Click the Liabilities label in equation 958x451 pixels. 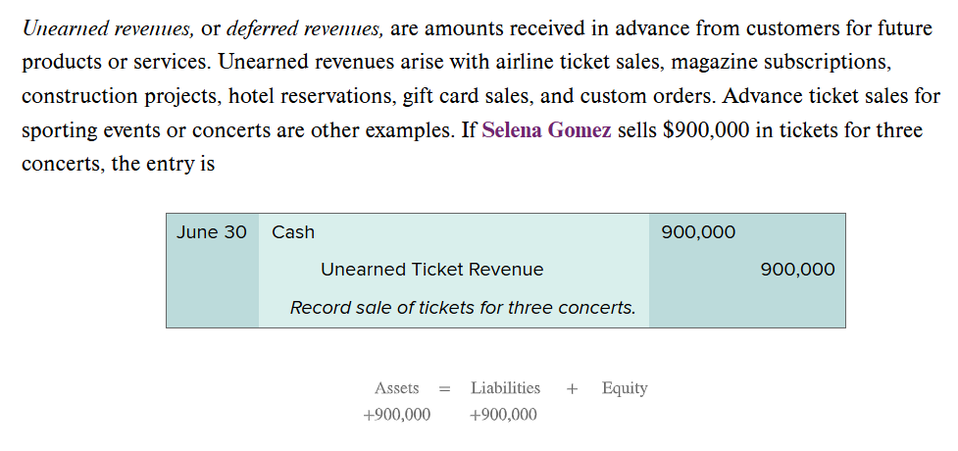[505, 388]
